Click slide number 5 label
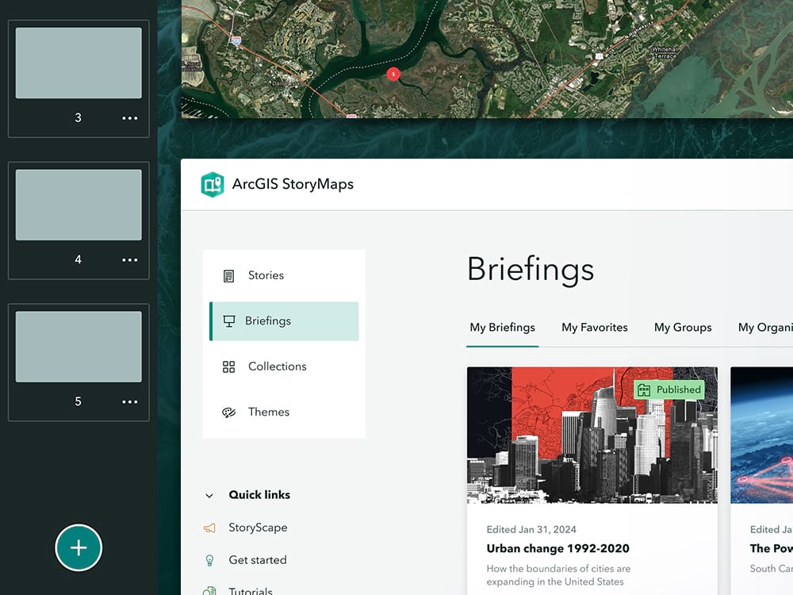 tap(78, 401)
